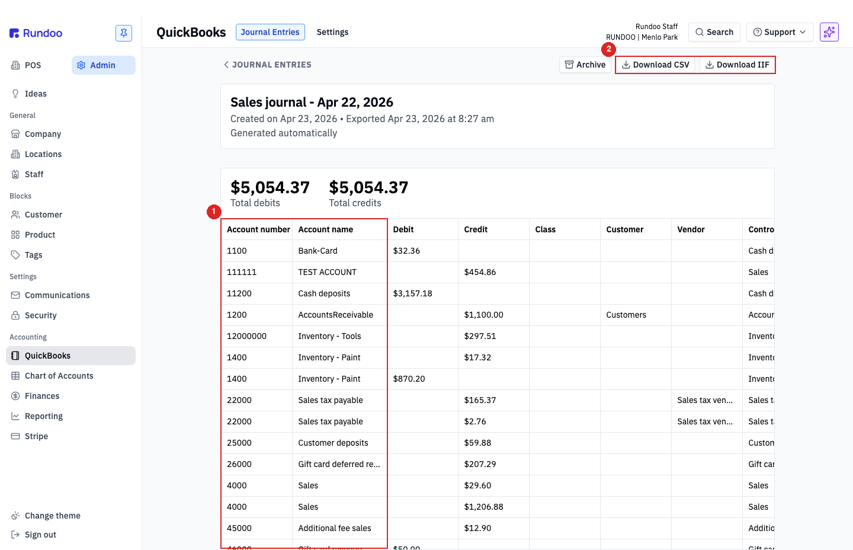The height and width of the screenshot is (550, 853).
Task: Click the $1,206.88 credit value
Action: click(x=484, y=507)
